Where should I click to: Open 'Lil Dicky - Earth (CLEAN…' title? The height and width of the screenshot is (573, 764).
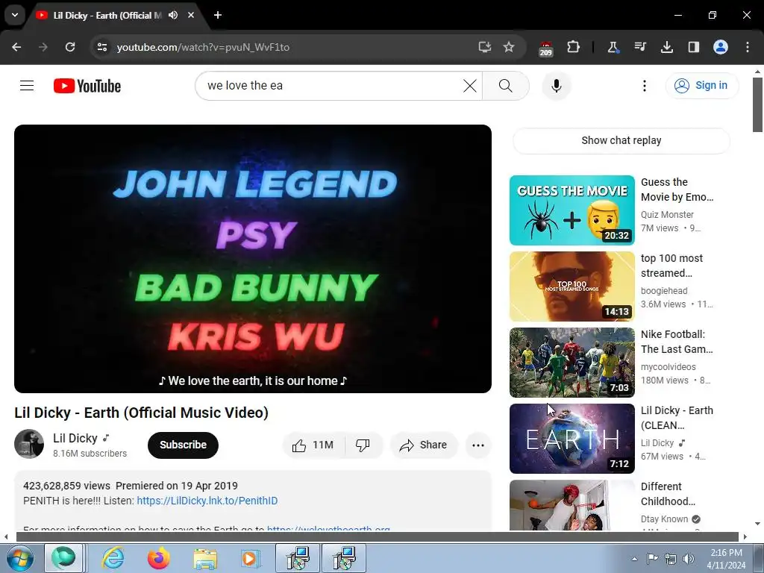click(677, 418)
